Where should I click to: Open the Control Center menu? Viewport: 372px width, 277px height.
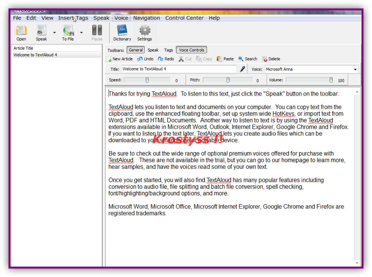184,18
